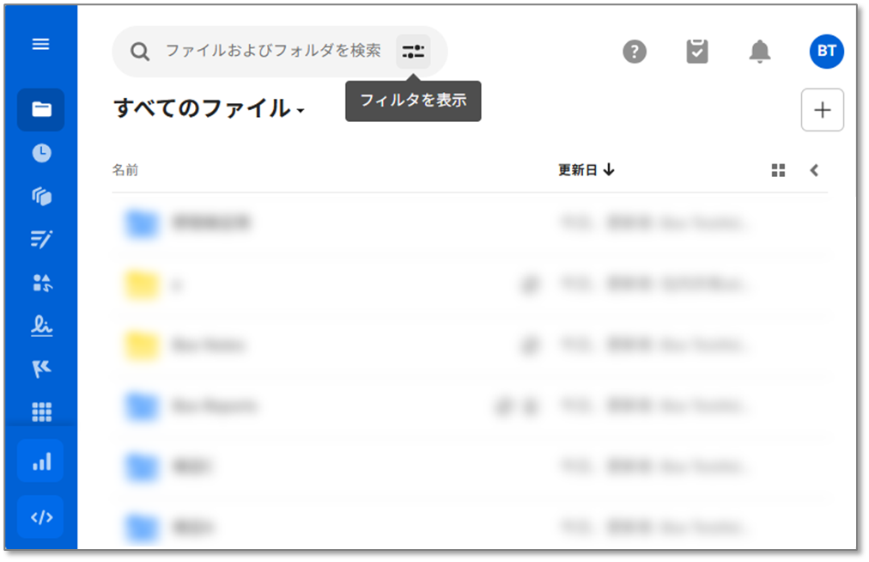Open the apps grid icon in sidebar
Screen dimensions: 869x562
41,412
